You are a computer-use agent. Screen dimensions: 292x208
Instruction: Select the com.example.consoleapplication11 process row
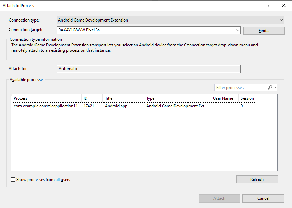point(46,106)
